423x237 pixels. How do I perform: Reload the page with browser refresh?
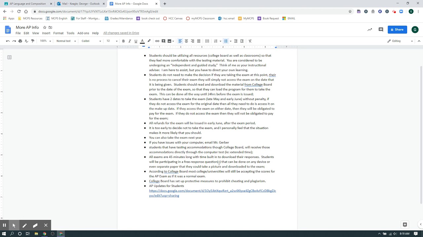(x=19, y=11)
